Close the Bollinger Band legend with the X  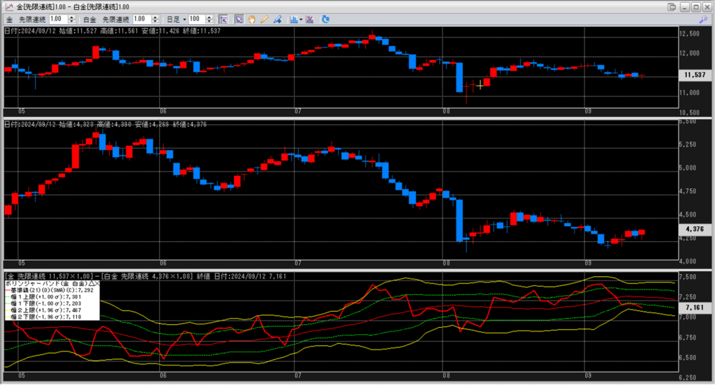coord(96,285)
